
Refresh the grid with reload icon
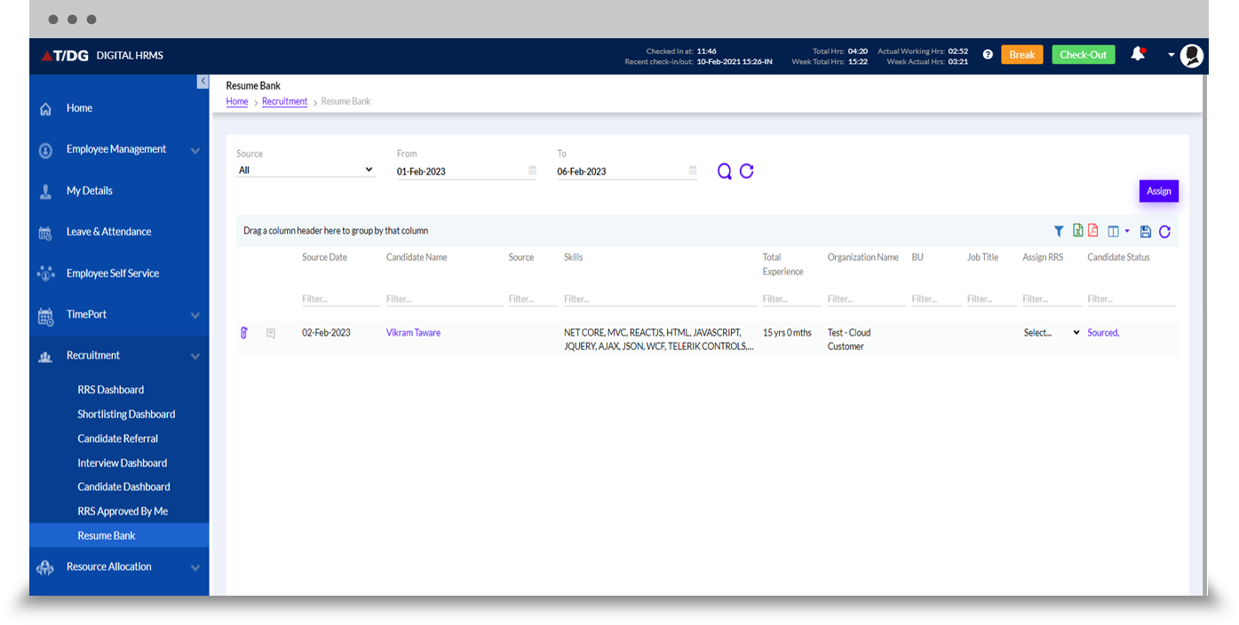click(1164, 232)
